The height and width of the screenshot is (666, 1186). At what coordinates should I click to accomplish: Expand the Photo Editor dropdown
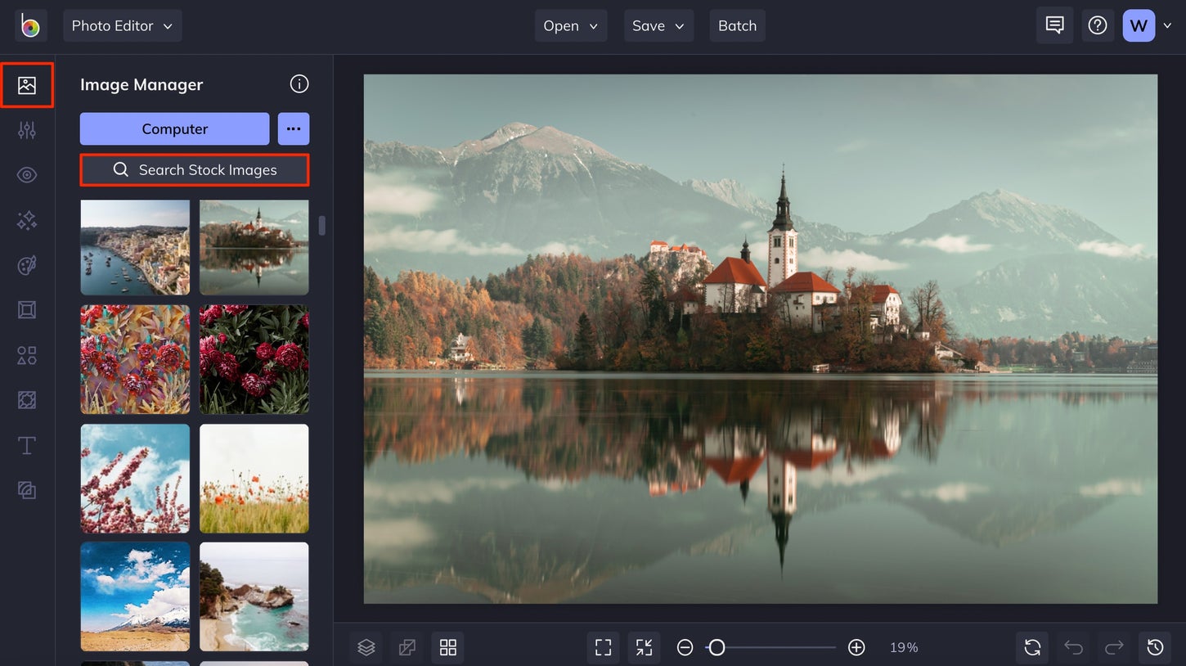coord(123,26)
